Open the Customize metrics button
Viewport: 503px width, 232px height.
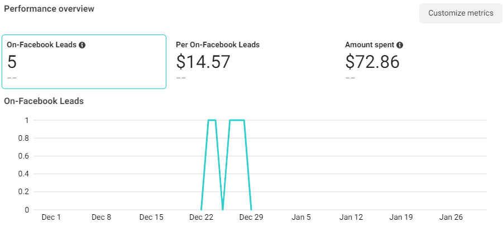(x=461, y=13)
